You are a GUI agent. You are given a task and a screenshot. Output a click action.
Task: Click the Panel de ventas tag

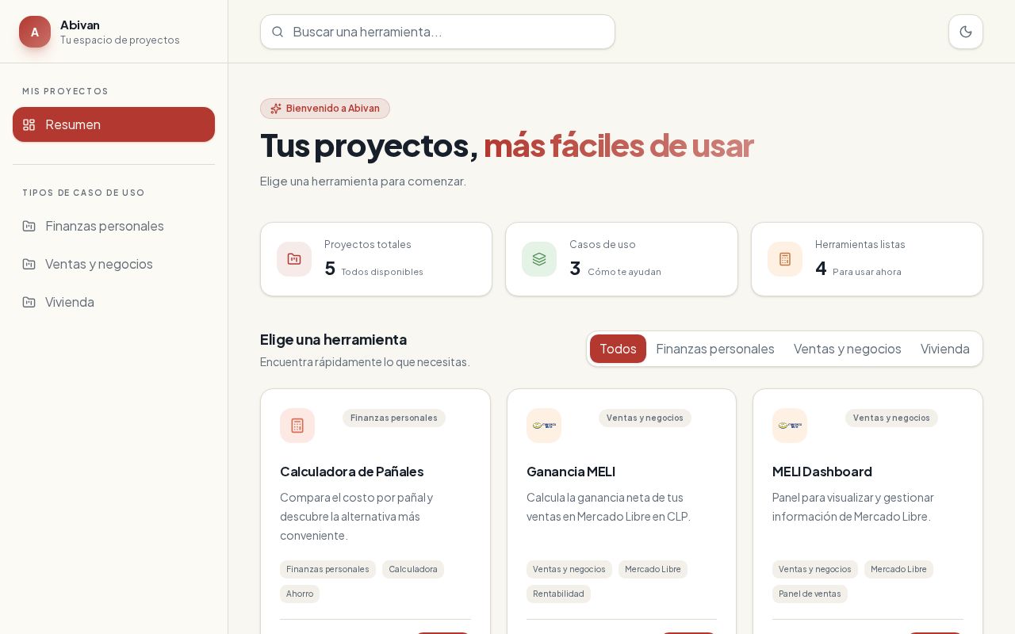tap(810, 594)
